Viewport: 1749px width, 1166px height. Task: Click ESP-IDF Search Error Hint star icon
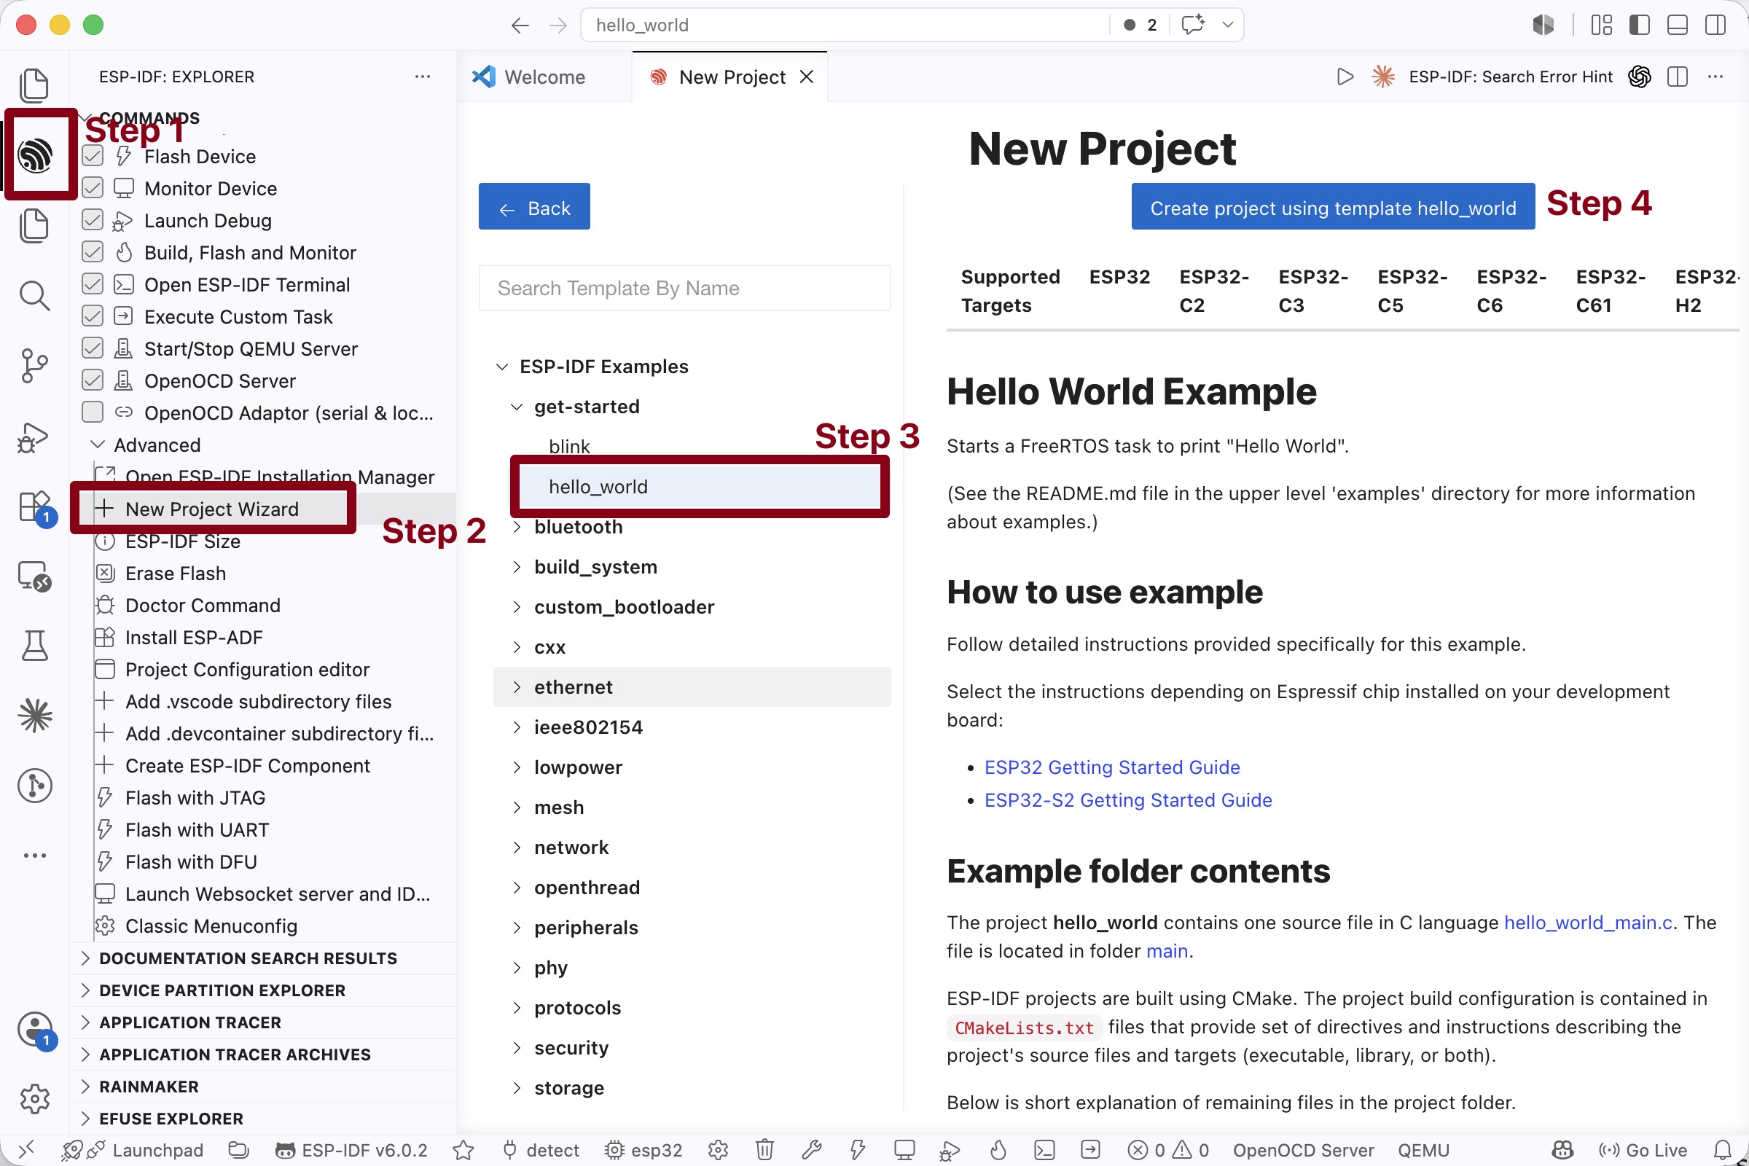click(x=1383, y=77)
